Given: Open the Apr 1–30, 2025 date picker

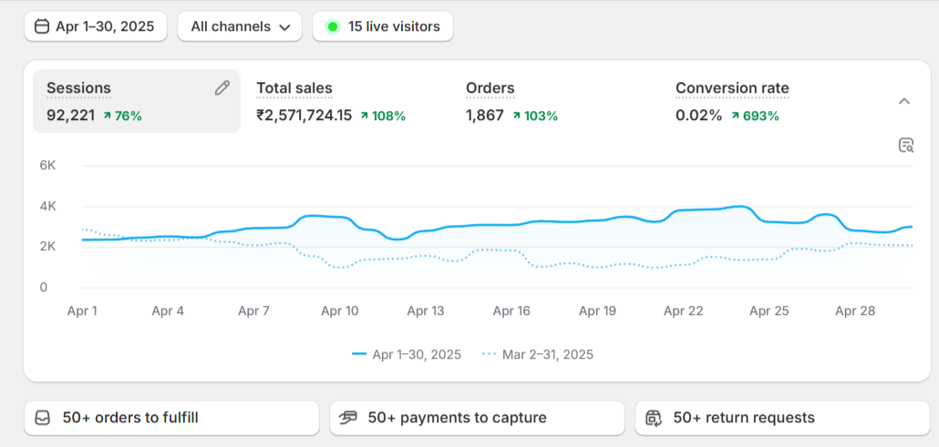Looking at the screenshot, I should pyautogui.click(x=95, y=26).
